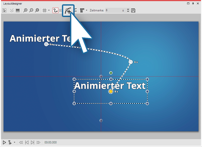Image resolution: width=202 pixels, height=147 pixels.
Task: Click the green rotation handle above the text
Action: pos(111,73)
